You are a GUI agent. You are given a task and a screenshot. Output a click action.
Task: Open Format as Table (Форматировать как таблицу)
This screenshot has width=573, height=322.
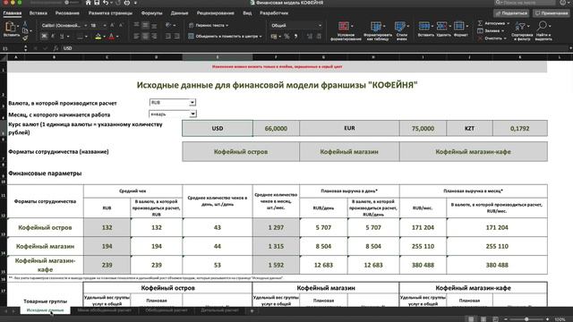tap(378, 30)
